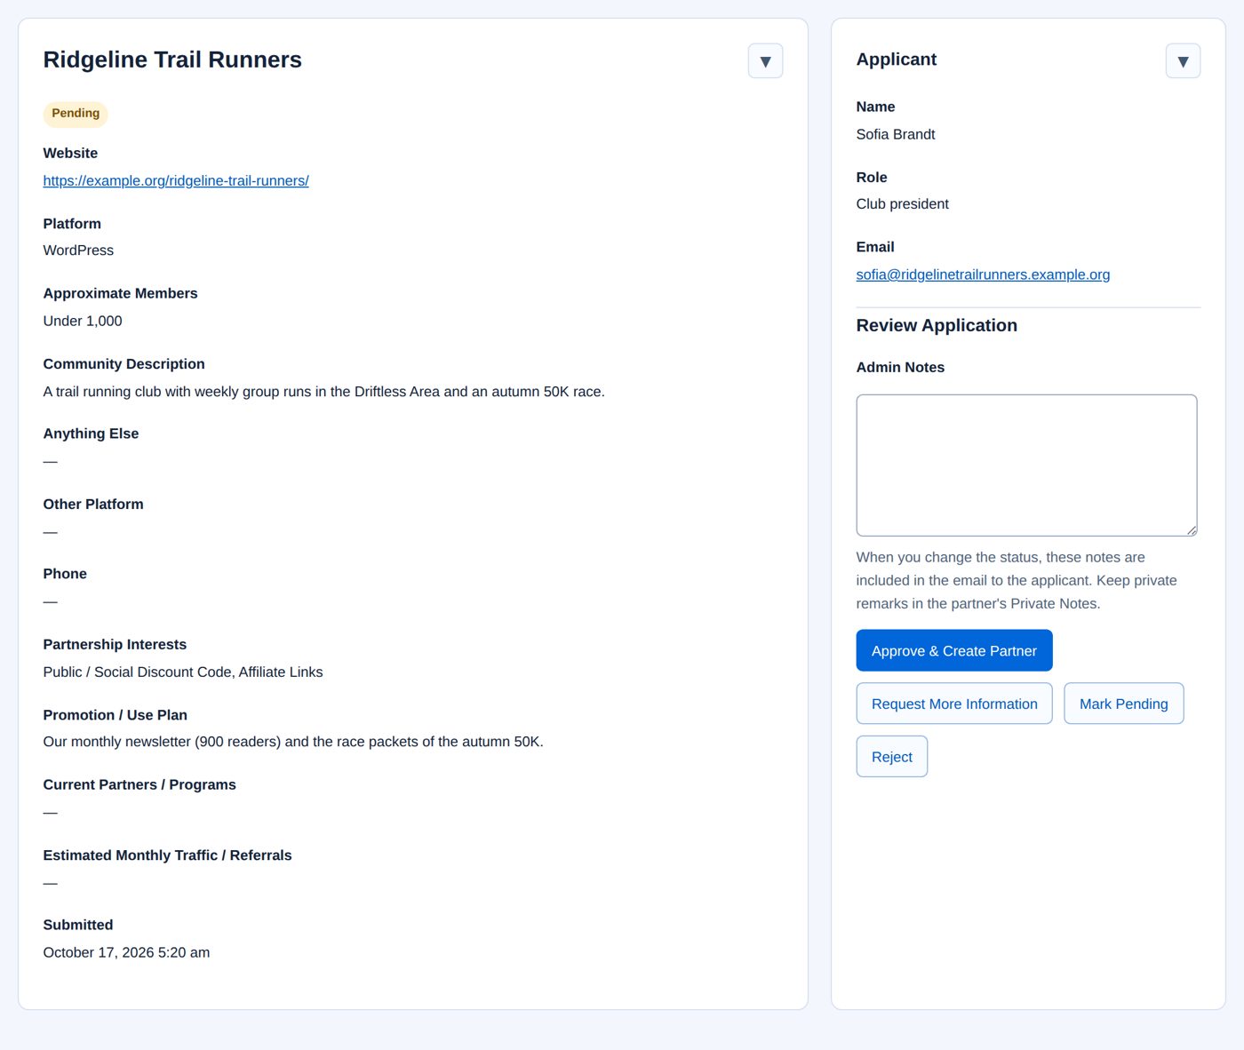Click the yellow Pending status badge
The height and width of the screenshot is (1050, 1244).
point(76,114)
